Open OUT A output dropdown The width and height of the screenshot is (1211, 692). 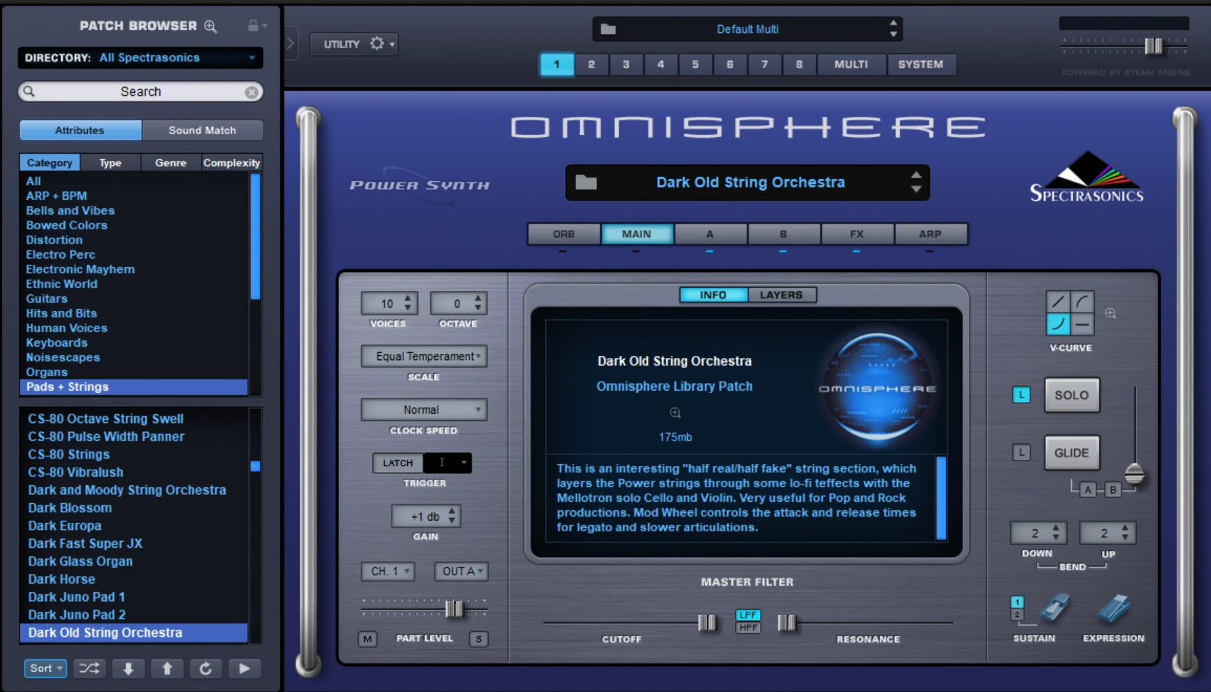pos(461,571)
